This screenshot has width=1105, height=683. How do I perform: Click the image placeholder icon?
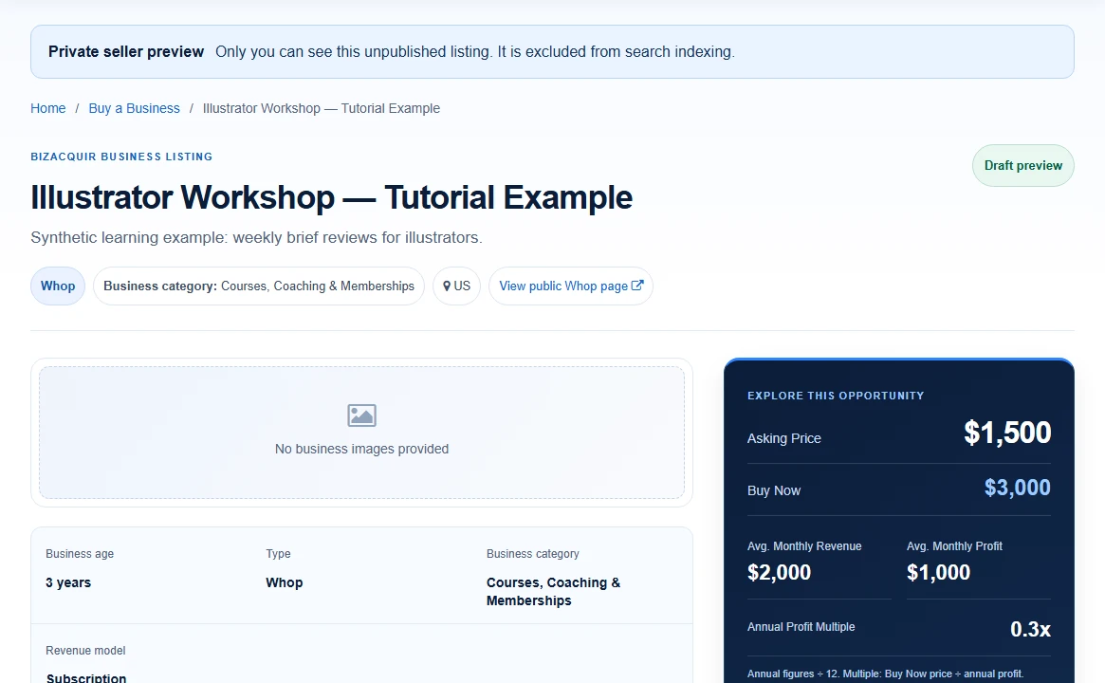click(x=361, y=415)
